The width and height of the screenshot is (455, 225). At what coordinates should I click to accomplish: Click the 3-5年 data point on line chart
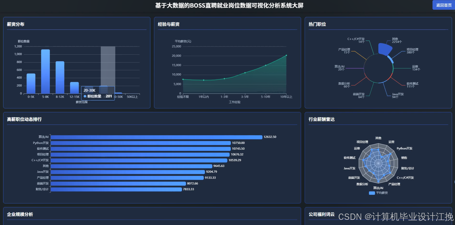point(245,73)
